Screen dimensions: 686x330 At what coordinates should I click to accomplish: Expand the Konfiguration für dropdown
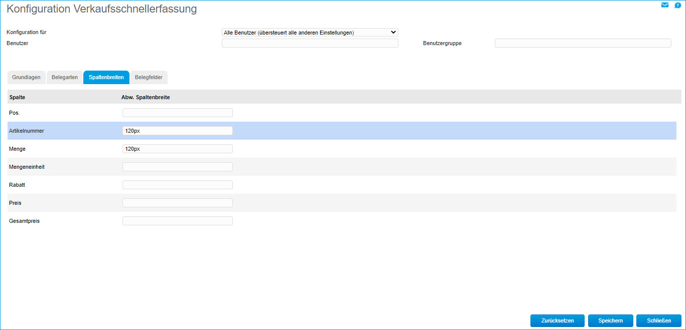[x=310, y=33]
